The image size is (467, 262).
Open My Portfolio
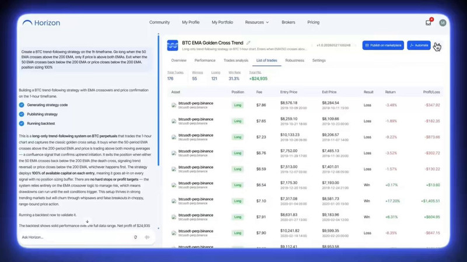(222, 22)
